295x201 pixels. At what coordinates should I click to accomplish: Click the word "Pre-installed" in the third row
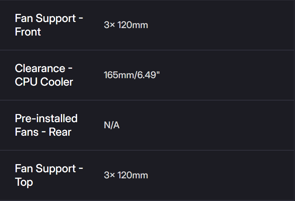tap(46, 118)
